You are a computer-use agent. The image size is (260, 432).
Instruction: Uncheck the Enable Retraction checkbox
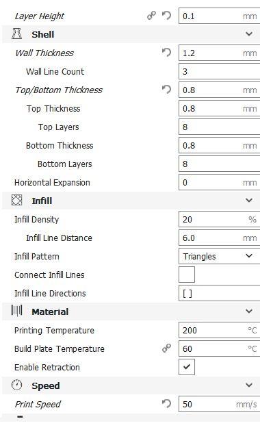(187, 367)
